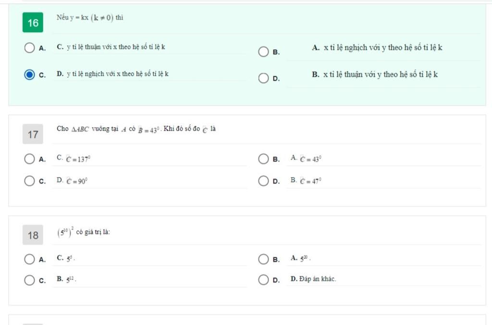Select radio option D for question 16
The width and height of the screenshot is (492, 325).
(263, 78)
